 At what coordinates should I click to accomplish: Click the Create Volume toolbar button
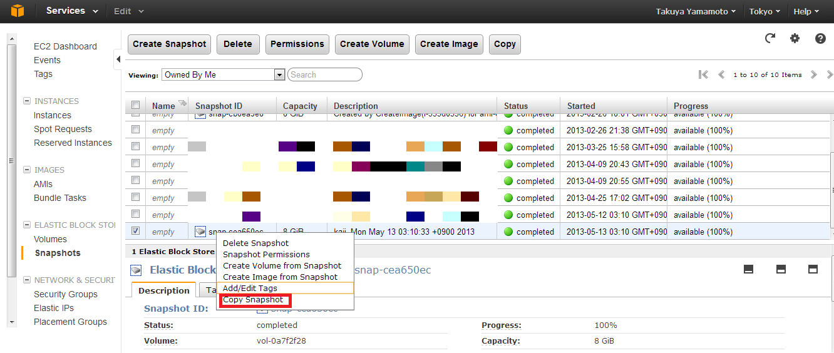point(372,44)
